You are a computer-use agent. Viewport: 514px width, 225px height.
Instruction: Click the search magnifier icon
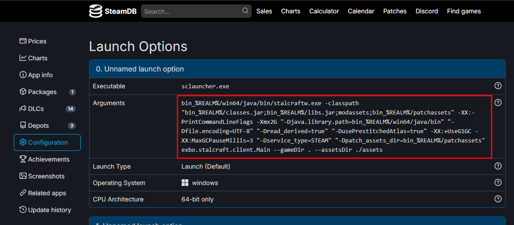[x=245, y=11]
